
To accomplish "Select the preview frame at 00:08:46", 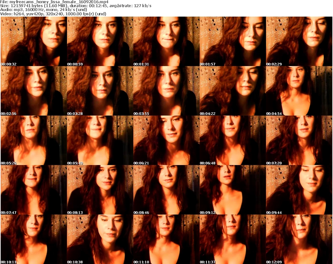I will 166,190.
